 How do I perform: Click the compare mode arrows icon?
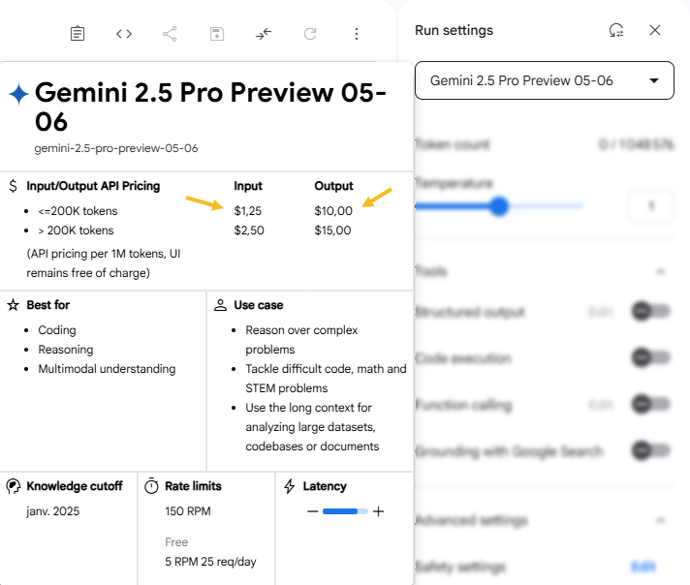264,34
